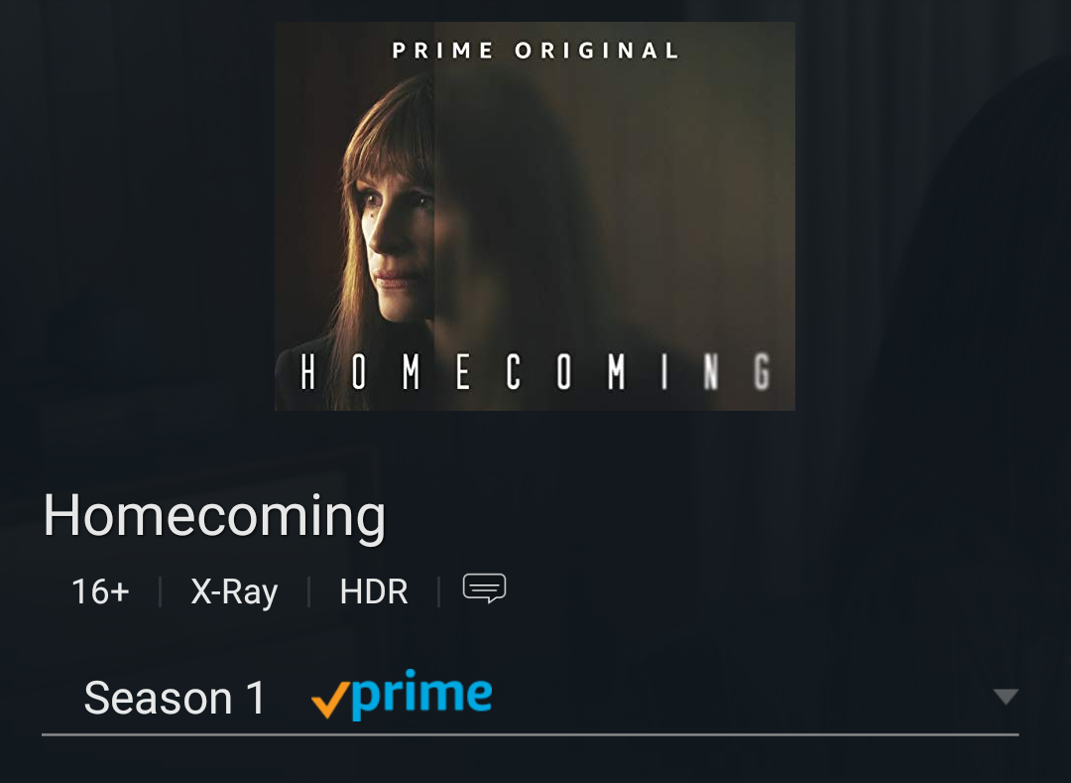Open the season dropdown arrow
1071x783 pixels.
click(1006, 697)
